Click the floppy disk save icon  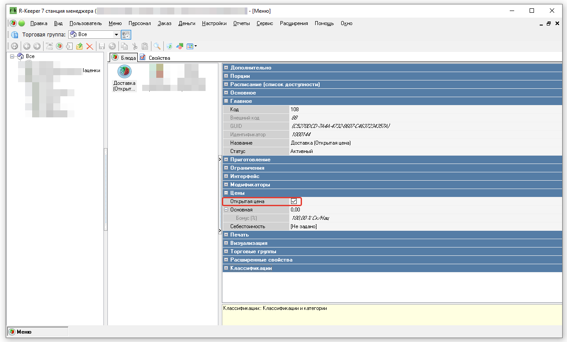coord(102,46)
